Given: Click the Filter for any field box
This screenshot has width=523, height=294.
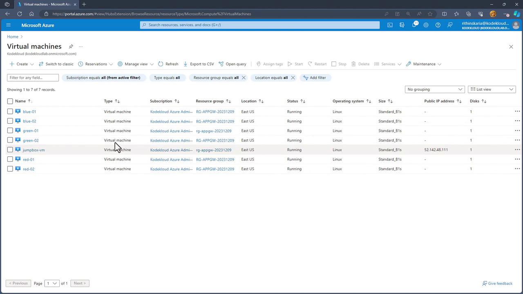Looking at the screenshot, I should [x=33, y=78].
